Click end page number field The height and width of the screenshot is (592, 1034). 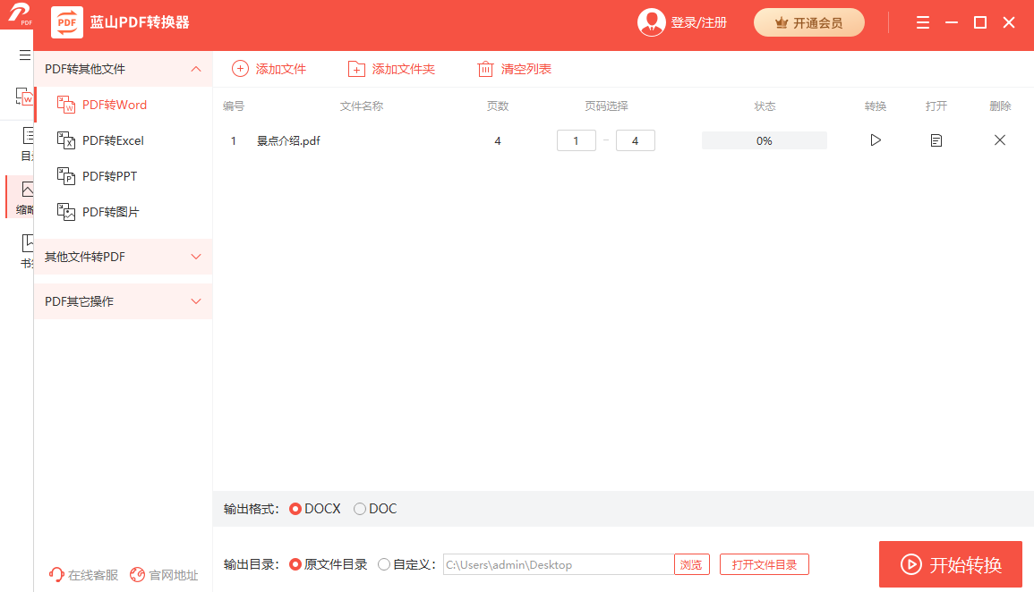point(635,140)
